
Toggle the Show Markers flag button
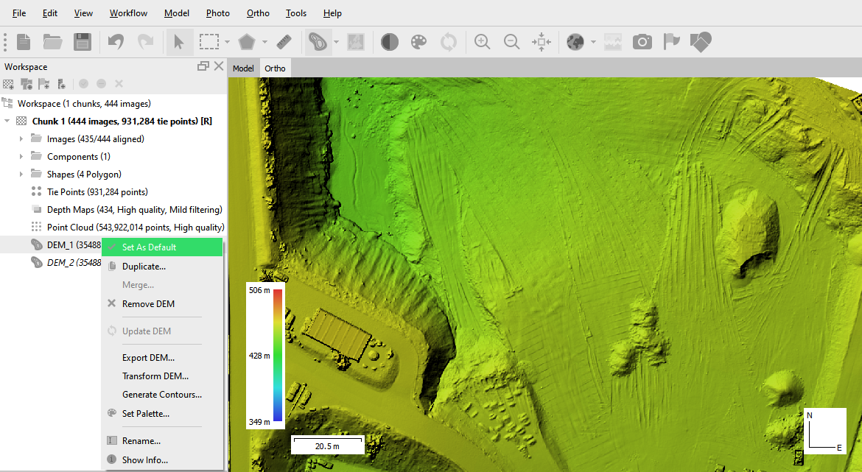[x=671, y=42]
